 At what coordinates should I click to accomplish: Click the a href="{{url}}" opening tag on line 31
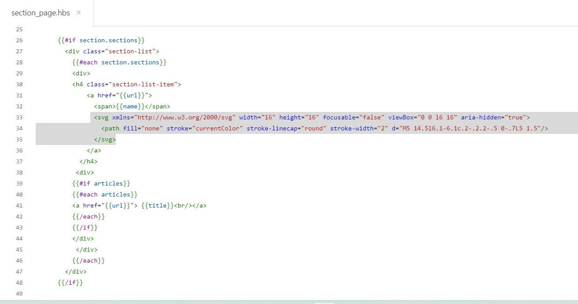tap(119, 96)
